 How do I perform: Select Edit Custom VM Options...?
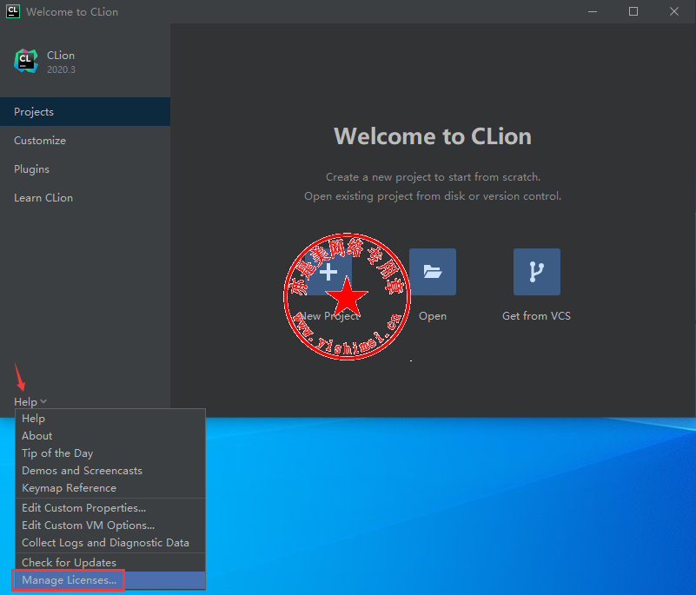[110, 525]
